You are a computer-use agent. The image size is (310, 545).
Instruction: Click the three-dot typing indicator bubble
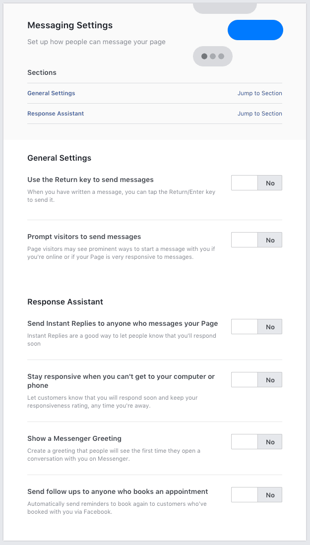click(212, 56)
